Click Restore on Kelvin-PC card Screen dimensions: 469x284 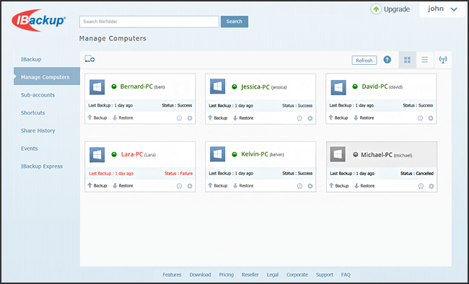tap(243, 186)
